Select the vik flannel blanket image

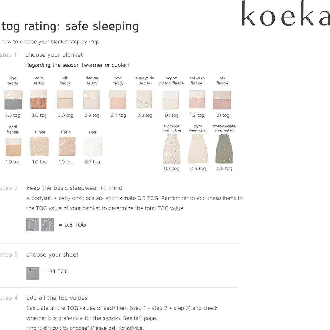click(222, 100)
